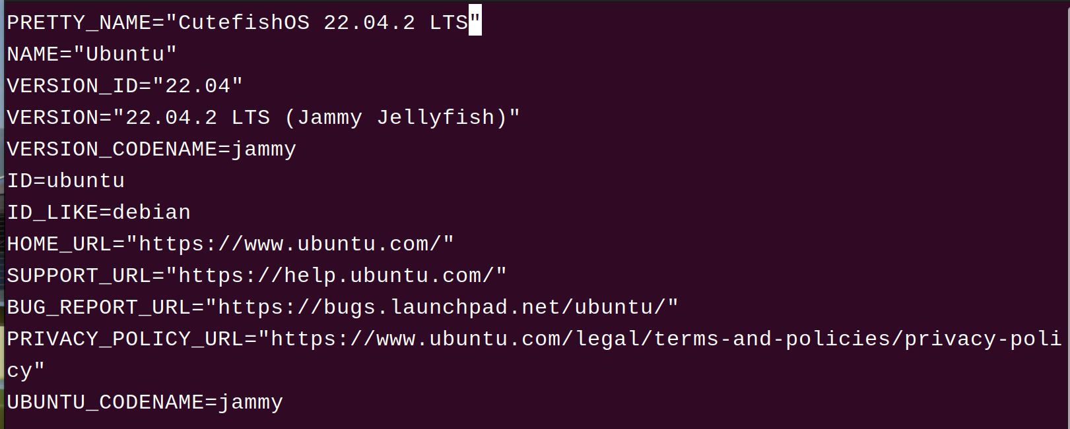1070x429 pixels.
Task: Click jammy in the VERSION_CODENAME line
Action: click(263, 150)
